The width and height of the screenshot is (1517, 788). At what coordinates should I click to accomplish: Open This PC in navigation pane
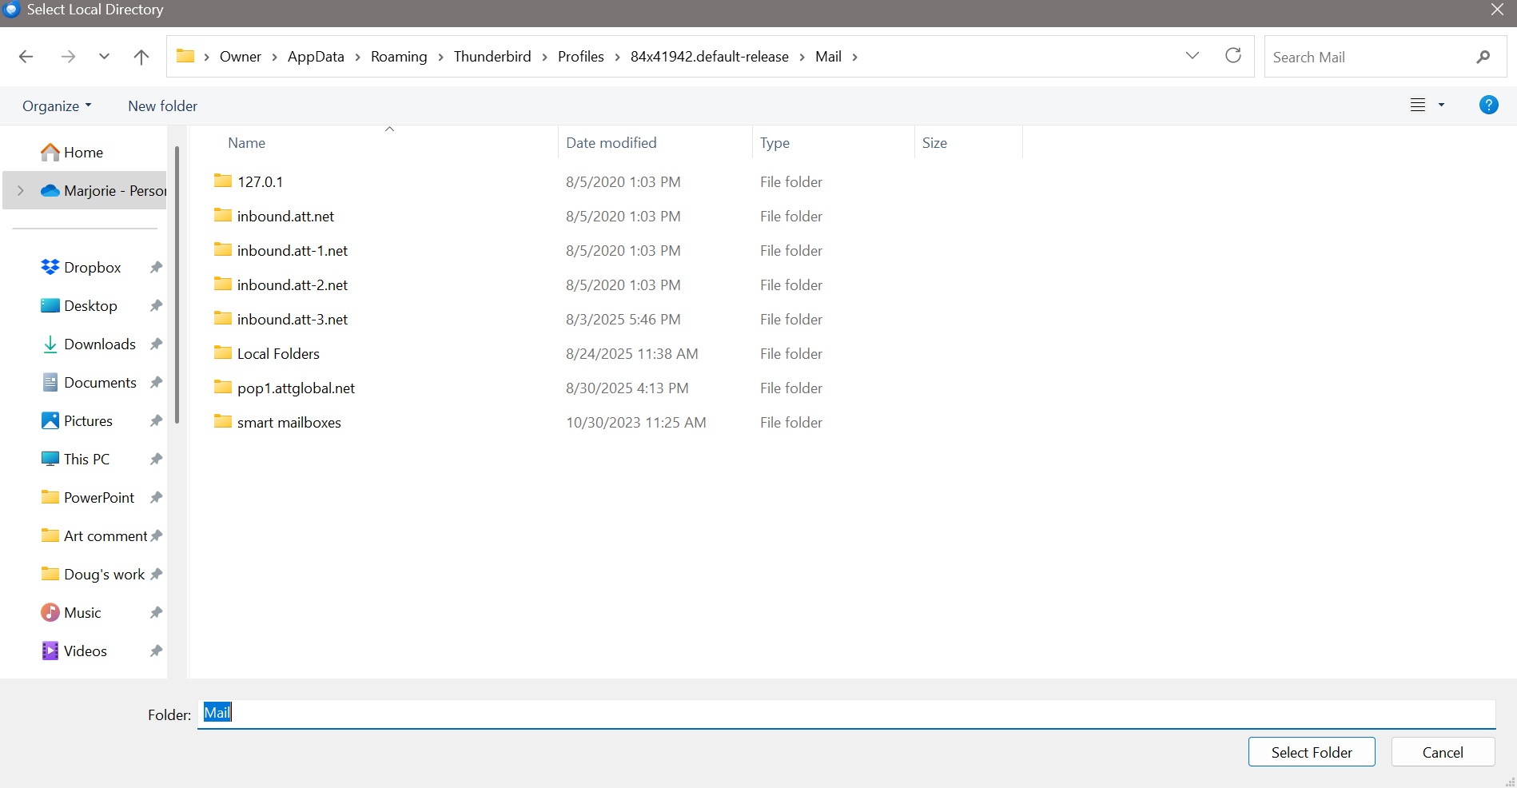coord(86,459)
